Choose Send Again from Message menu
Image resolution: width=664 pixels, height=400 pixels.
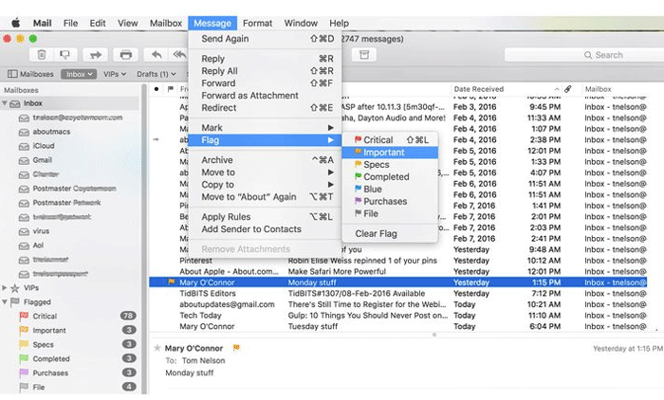click(265, 39)
